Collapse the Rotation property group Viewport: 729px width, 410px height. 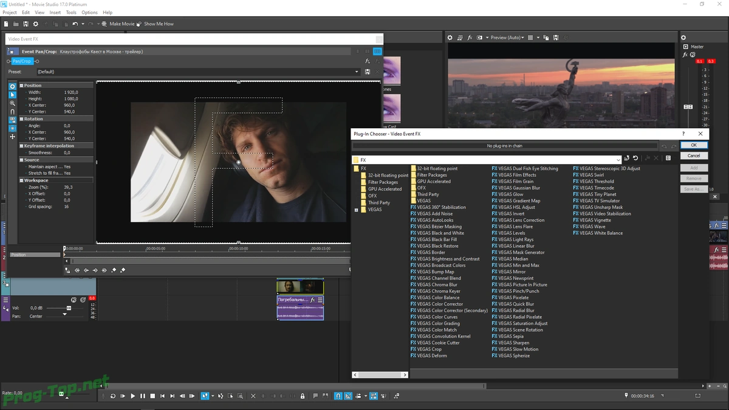(21, 119)
